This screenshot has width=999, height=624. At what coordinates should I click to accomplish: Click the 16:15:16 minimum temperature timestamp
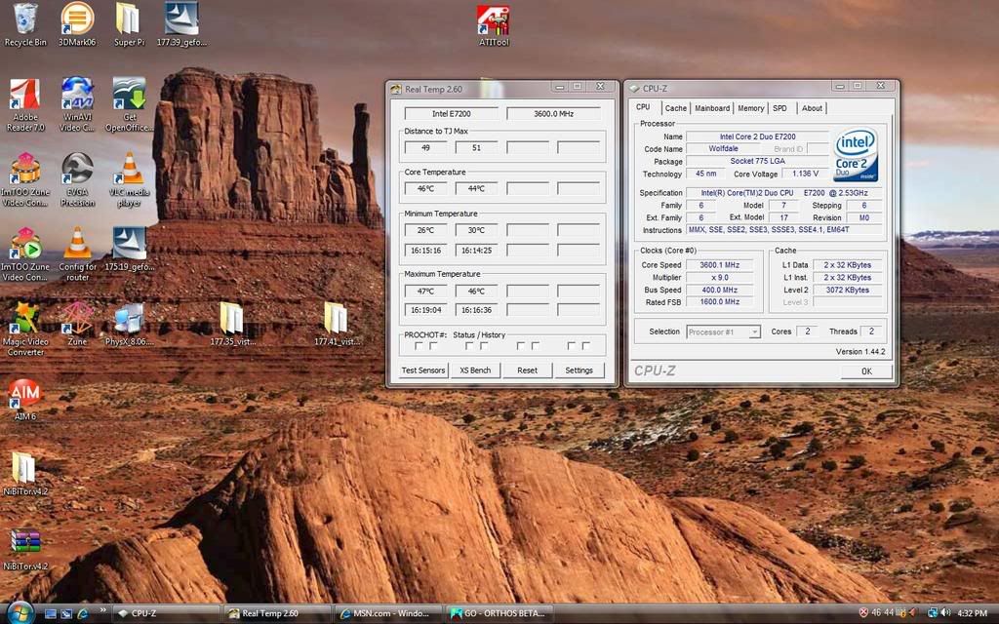point(425,251)
